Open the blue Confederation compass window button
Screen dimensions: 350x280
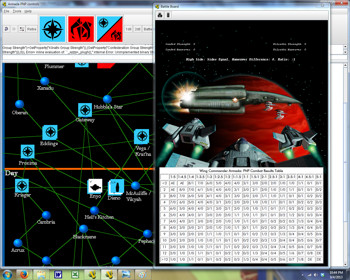pyautogui.click(x=52, y=29)
